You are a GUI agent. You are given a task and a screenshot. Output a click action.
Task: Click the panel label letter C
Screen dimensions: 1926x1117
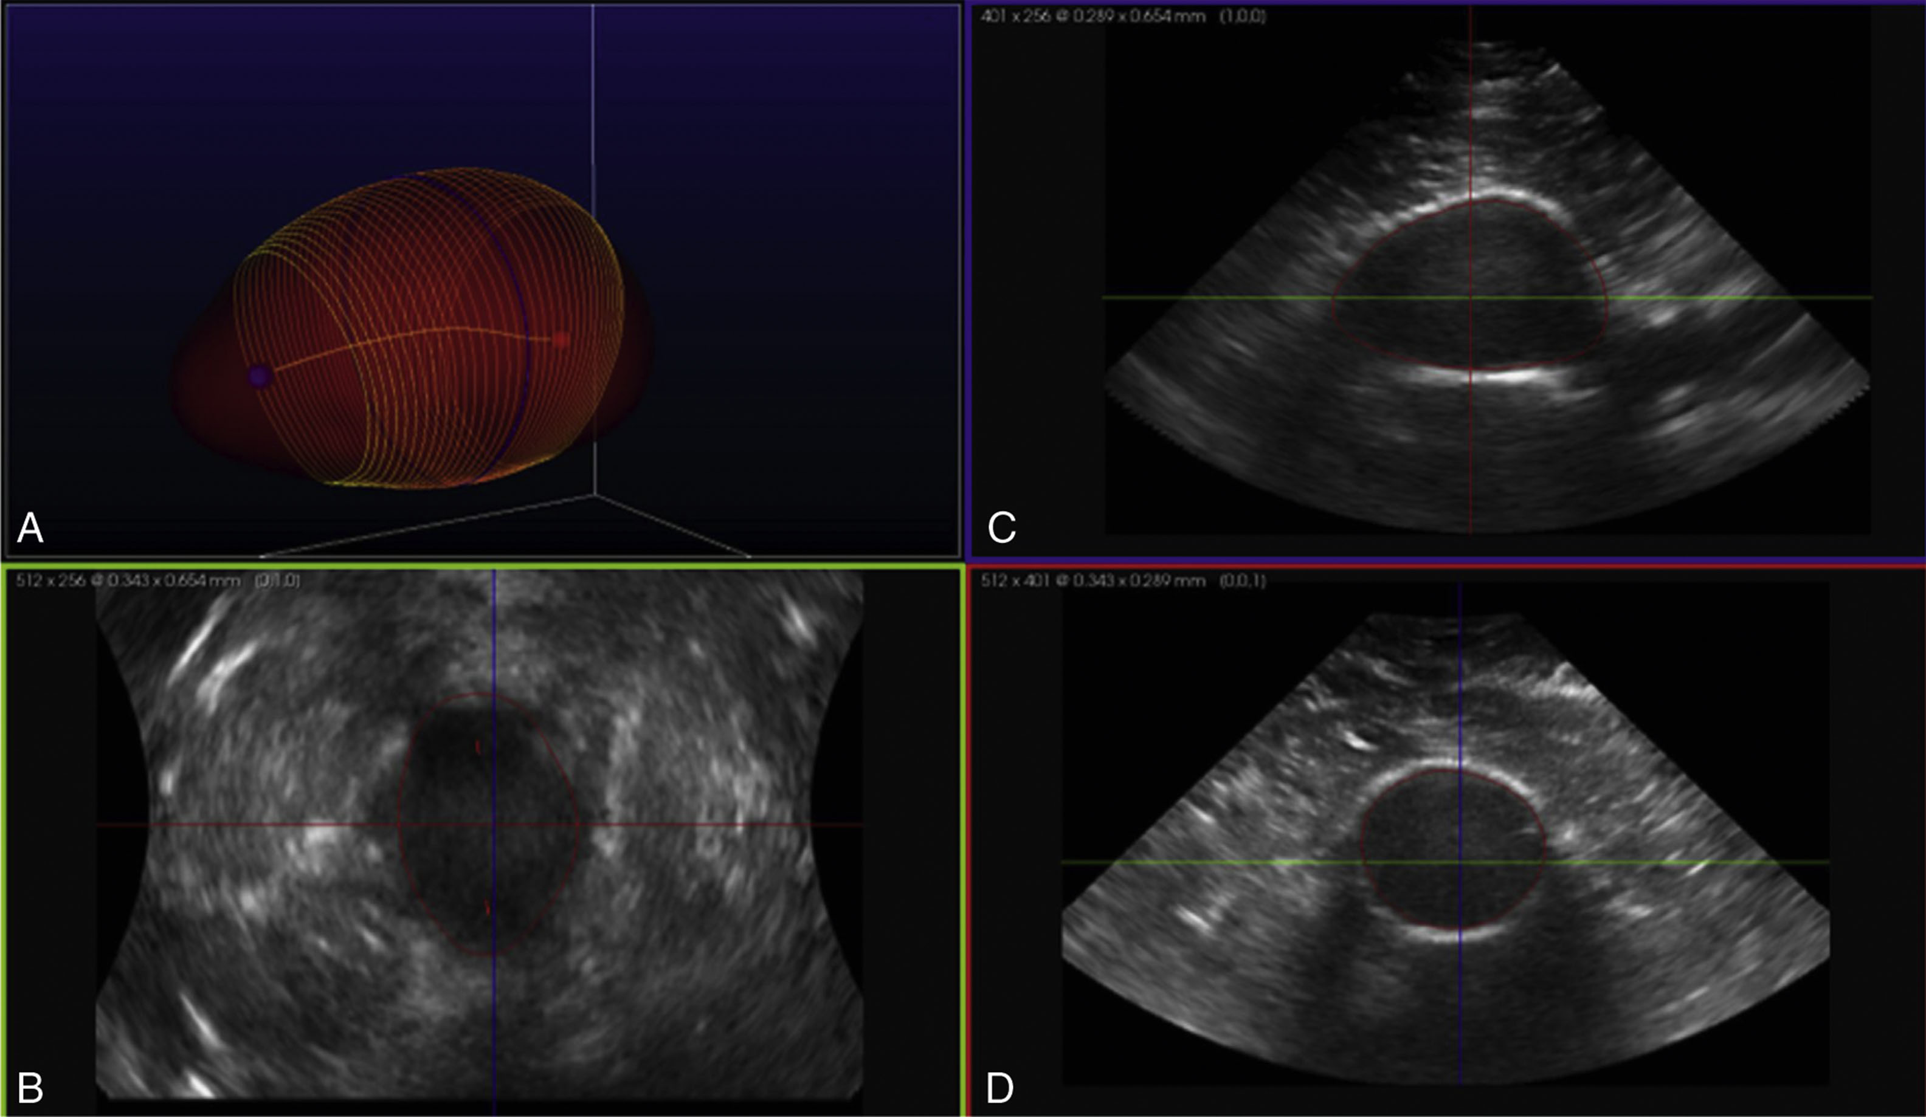[1001, 527]
